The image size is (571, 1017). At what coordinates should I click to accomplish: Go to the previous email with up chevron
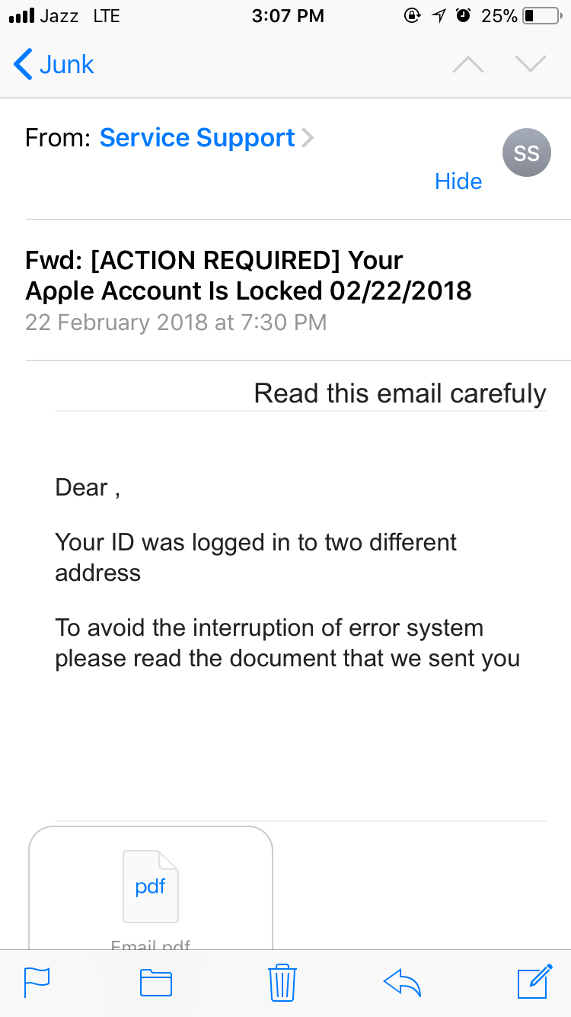click(x=467, y=64)
